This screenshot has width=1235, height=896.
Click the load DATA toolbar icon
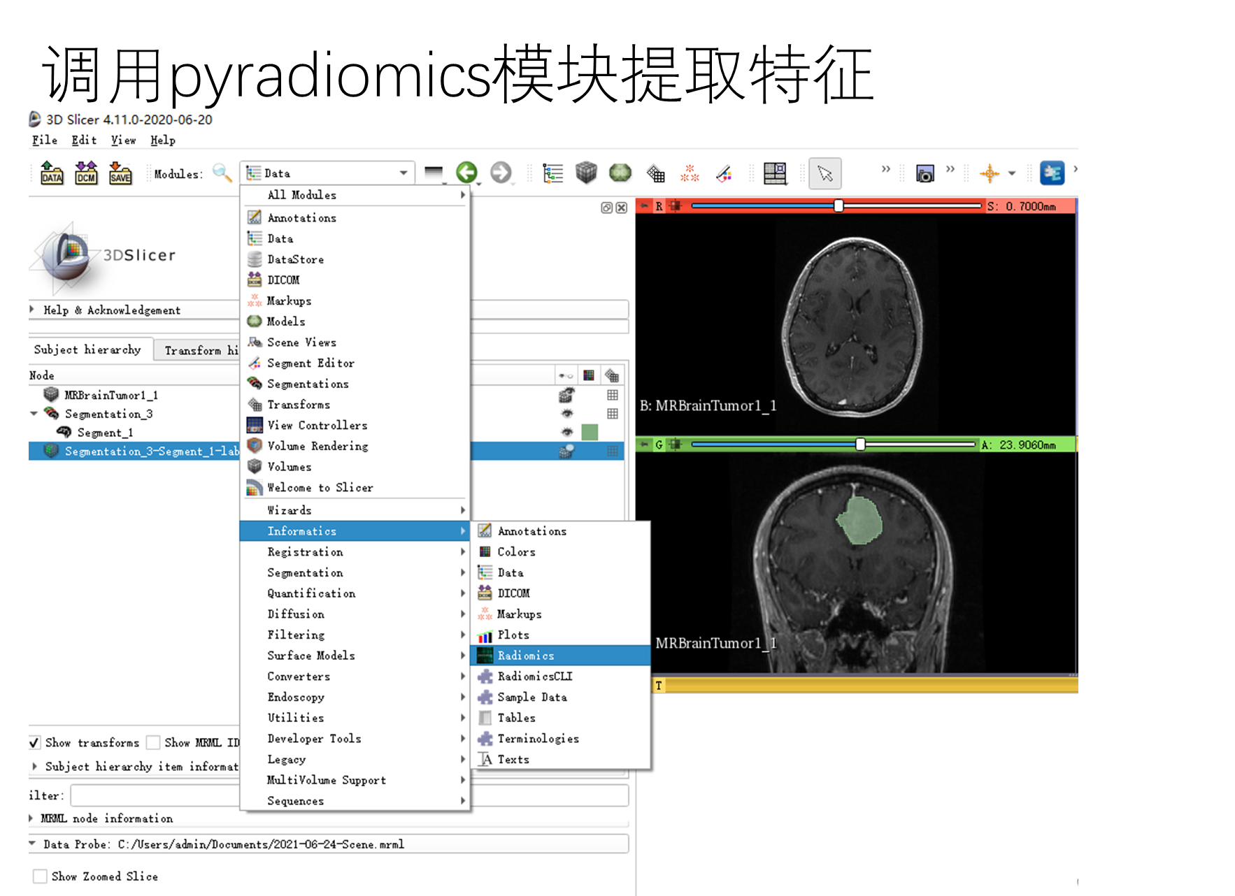pos(52,173)
